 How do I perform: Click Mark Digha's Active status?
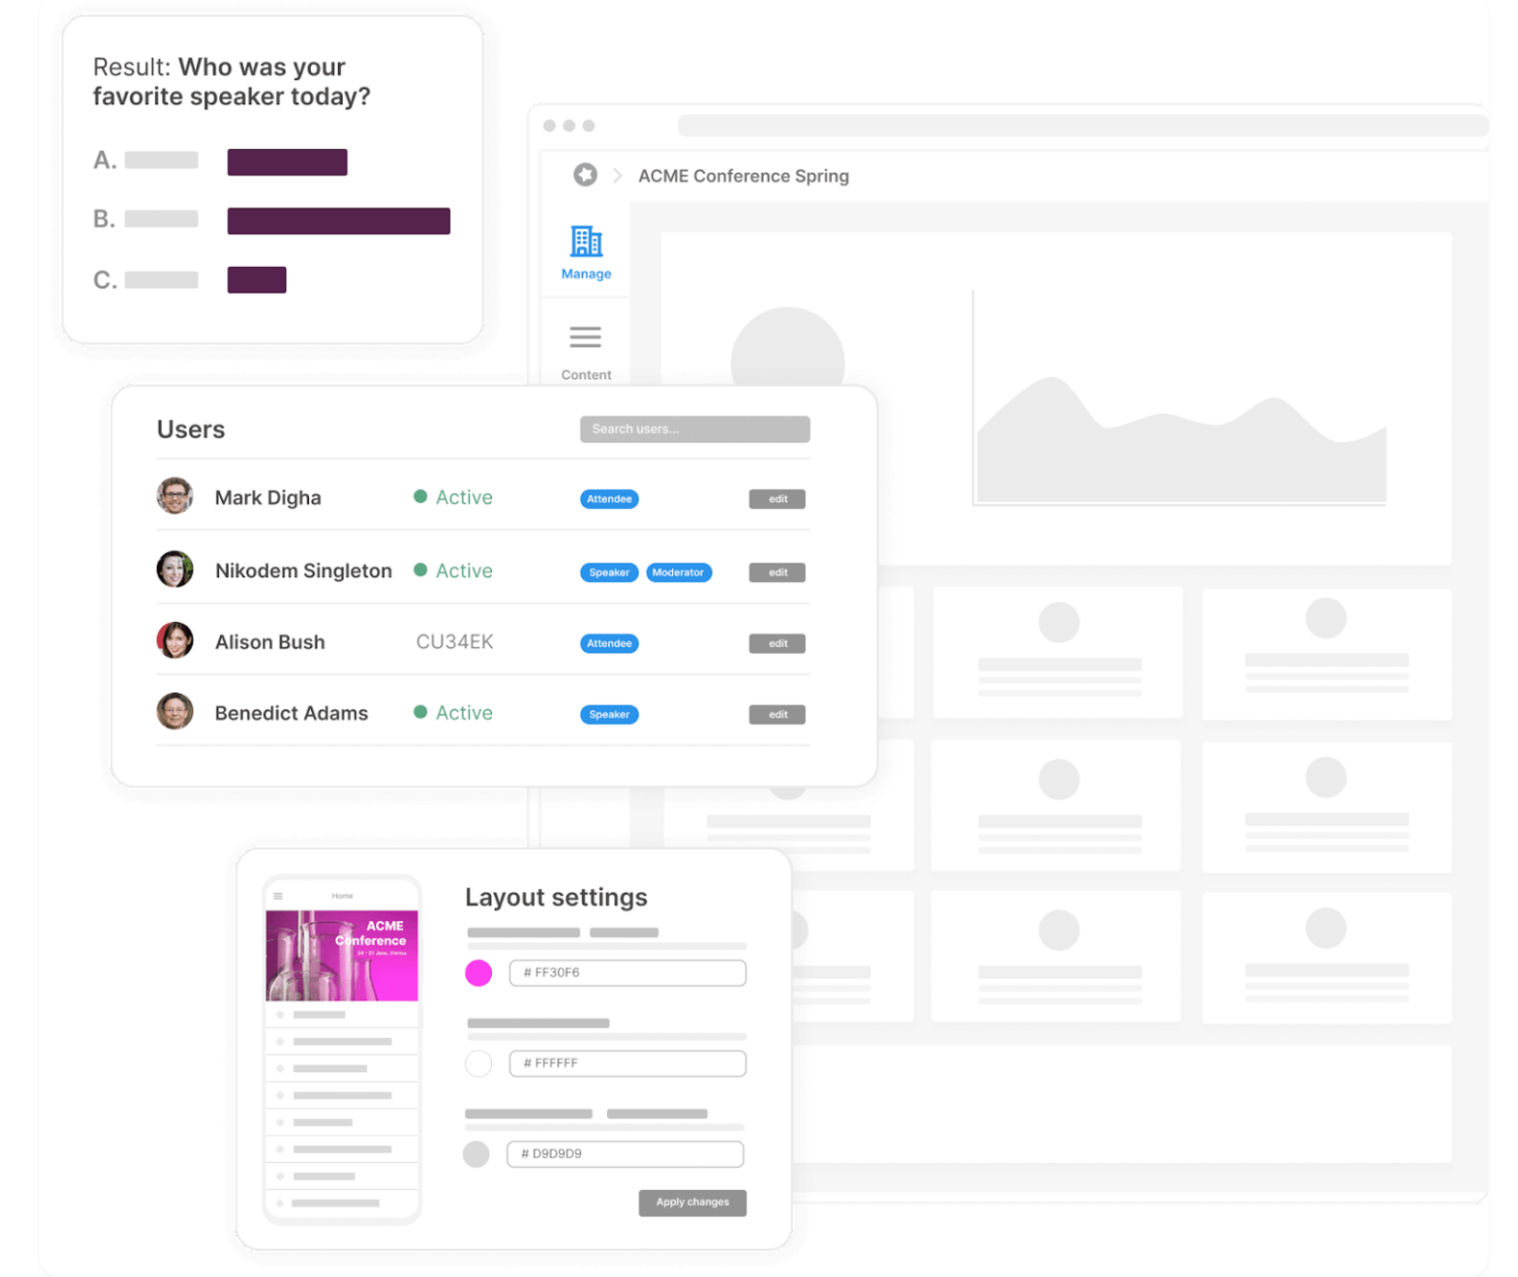(x=453, y=497)
